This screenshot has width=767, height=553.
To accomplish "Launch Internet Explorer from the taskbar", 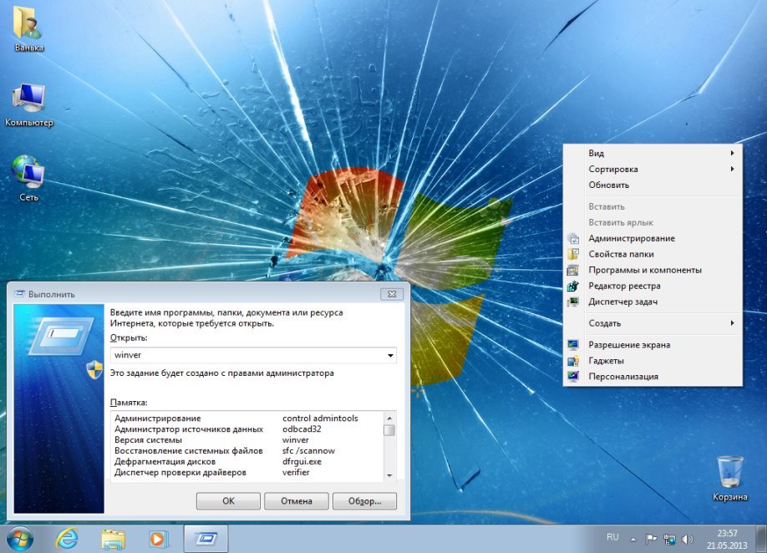I will pos(68,537).
